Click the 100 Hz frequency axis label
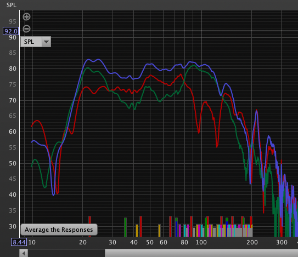 [x=201, y=242]
